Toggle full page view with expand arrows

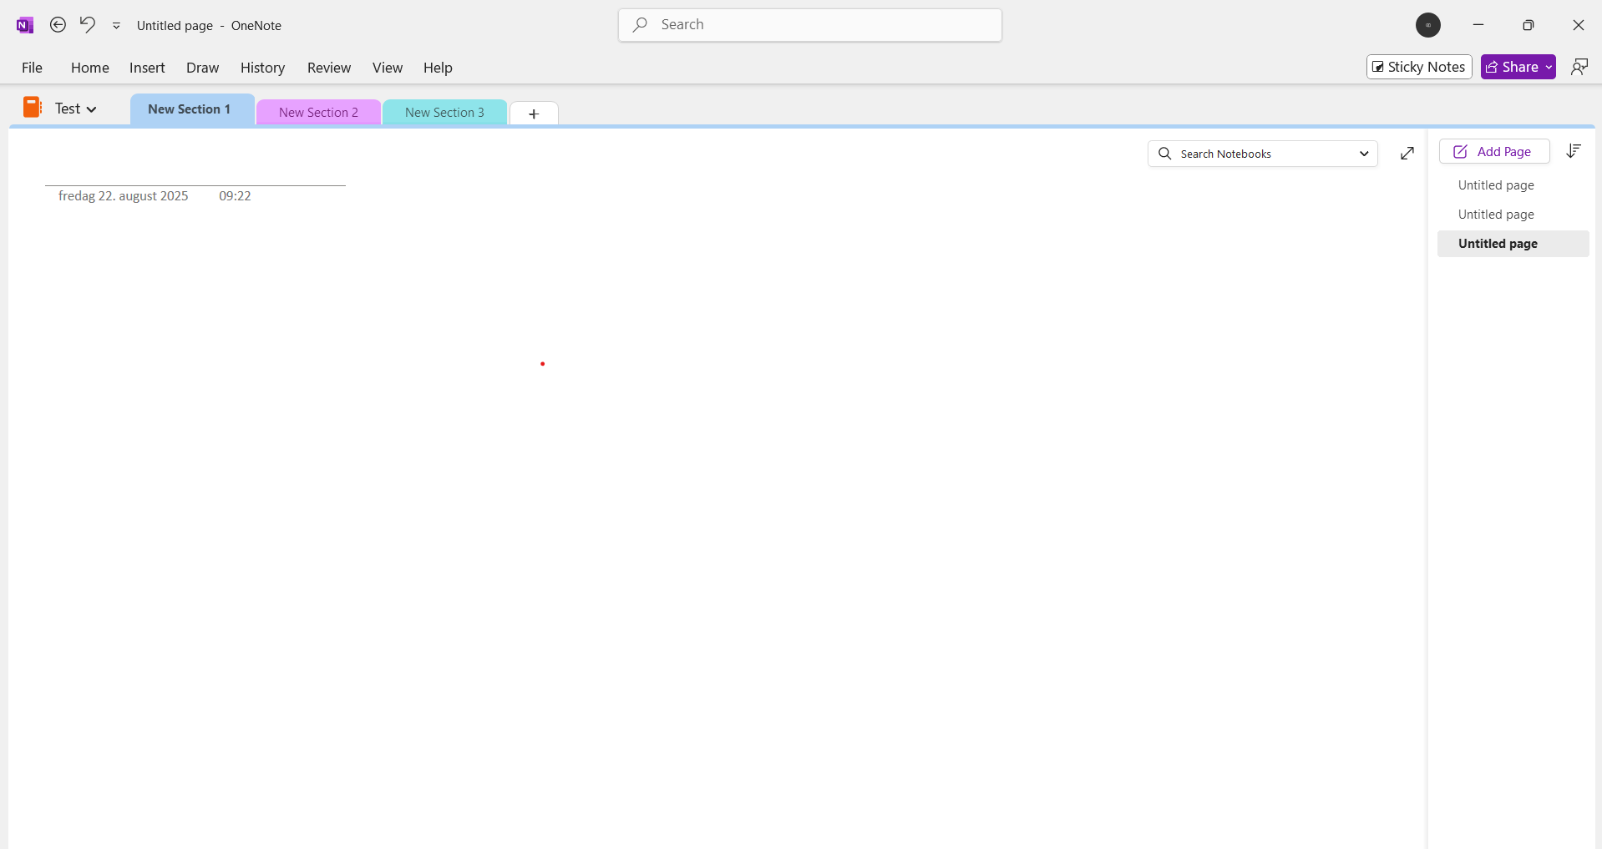pos(1407,153)
